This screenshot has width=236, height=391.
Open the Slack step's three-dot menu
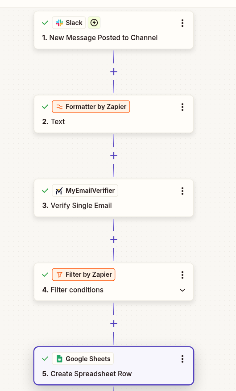pyautogui.click(x=182, y=23)
